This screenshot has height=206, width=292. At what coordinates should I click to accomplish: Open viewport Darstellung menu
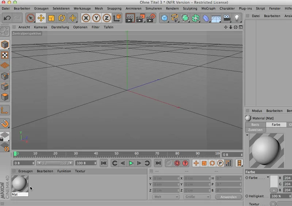(x=60, y=27)
